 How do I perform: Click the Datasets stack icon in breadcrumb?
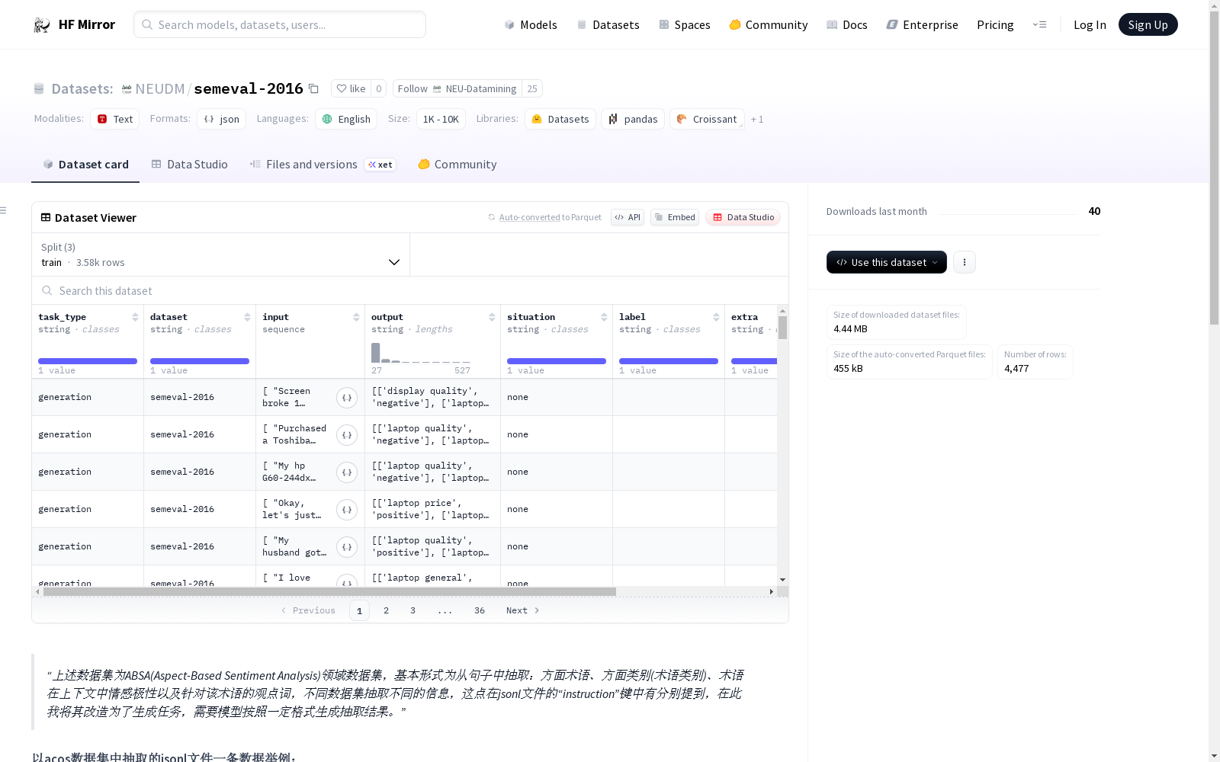pyautogui.click(x=39, y=89)
